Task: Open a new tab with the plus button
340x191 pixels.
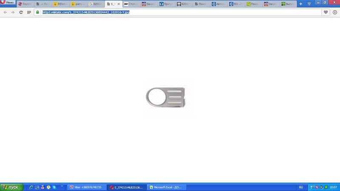Action: point(301,4)
